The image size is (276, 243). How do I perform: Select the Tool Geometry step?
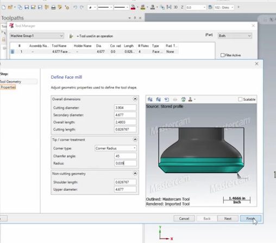[10, 81]
